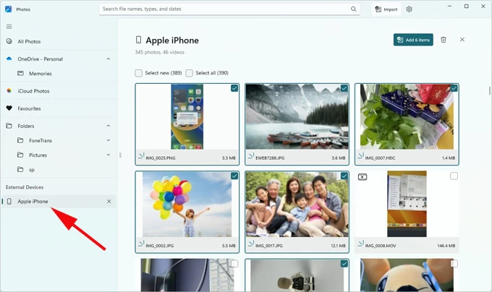Expand the FoneTrans folder chevron
Screen dimensions: 492x292
(x=109, y=140)
